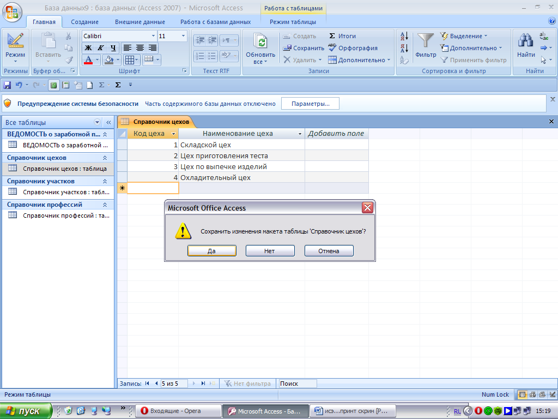Toggle bold Ж formatting
Viewport: 558px width, 419px height.
(x=88, y=48)
